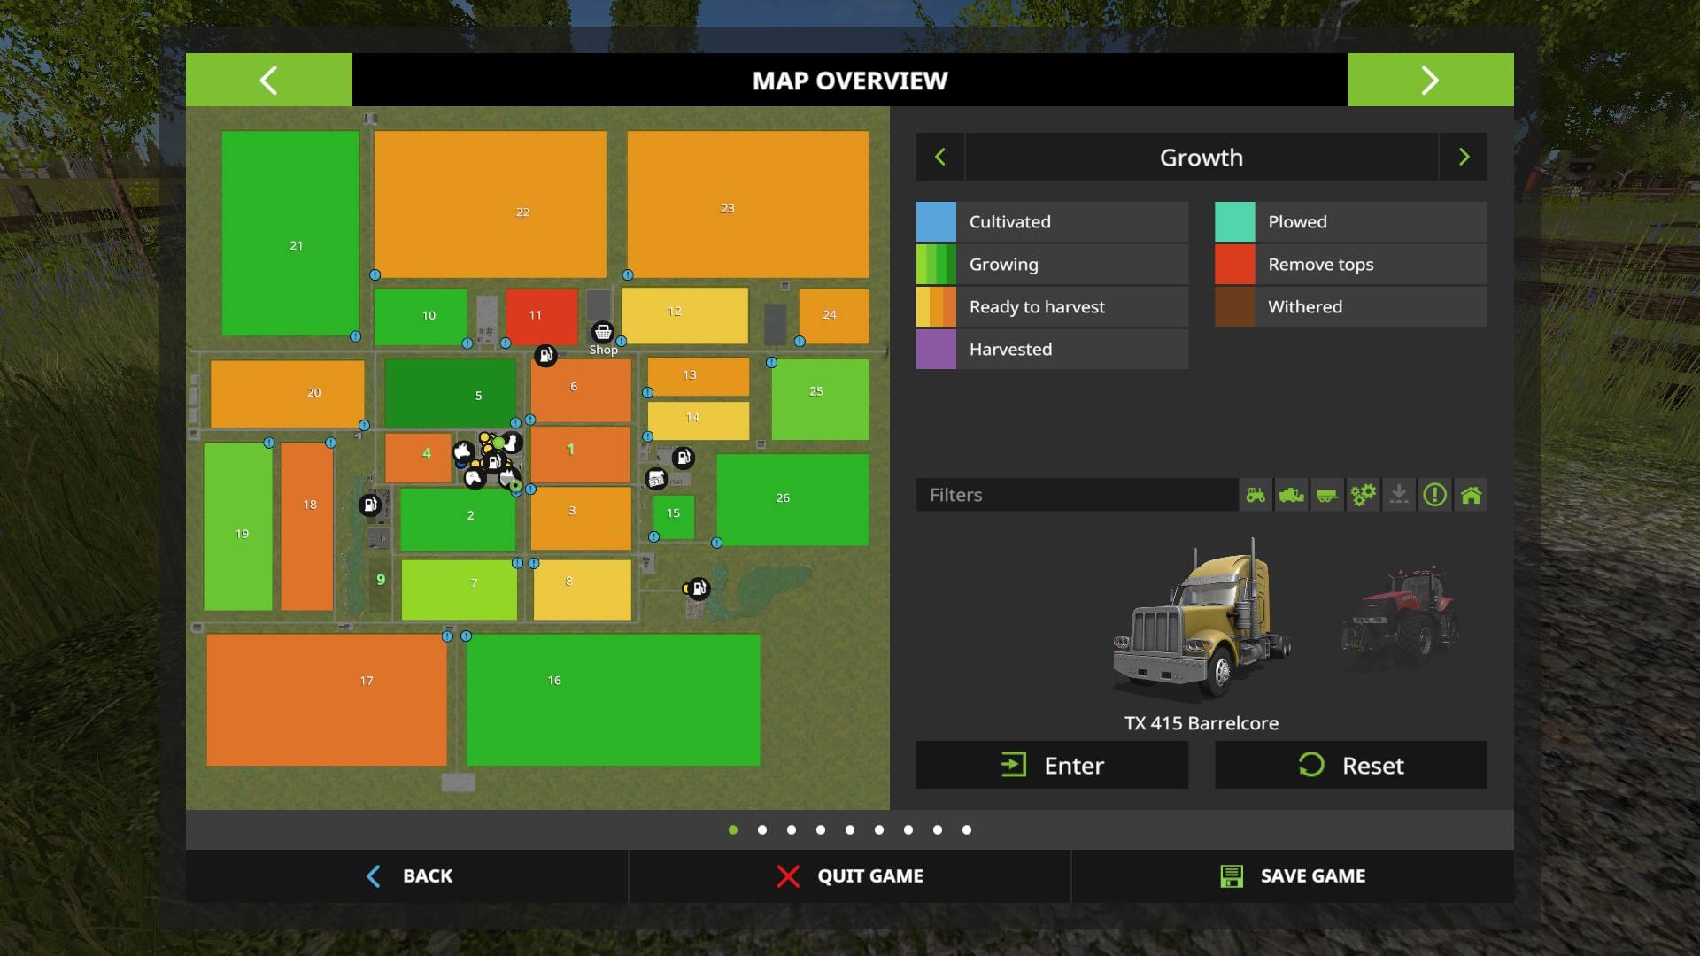Click the Shop basket icon on map

pyautogui.click(x=602, y=332)
